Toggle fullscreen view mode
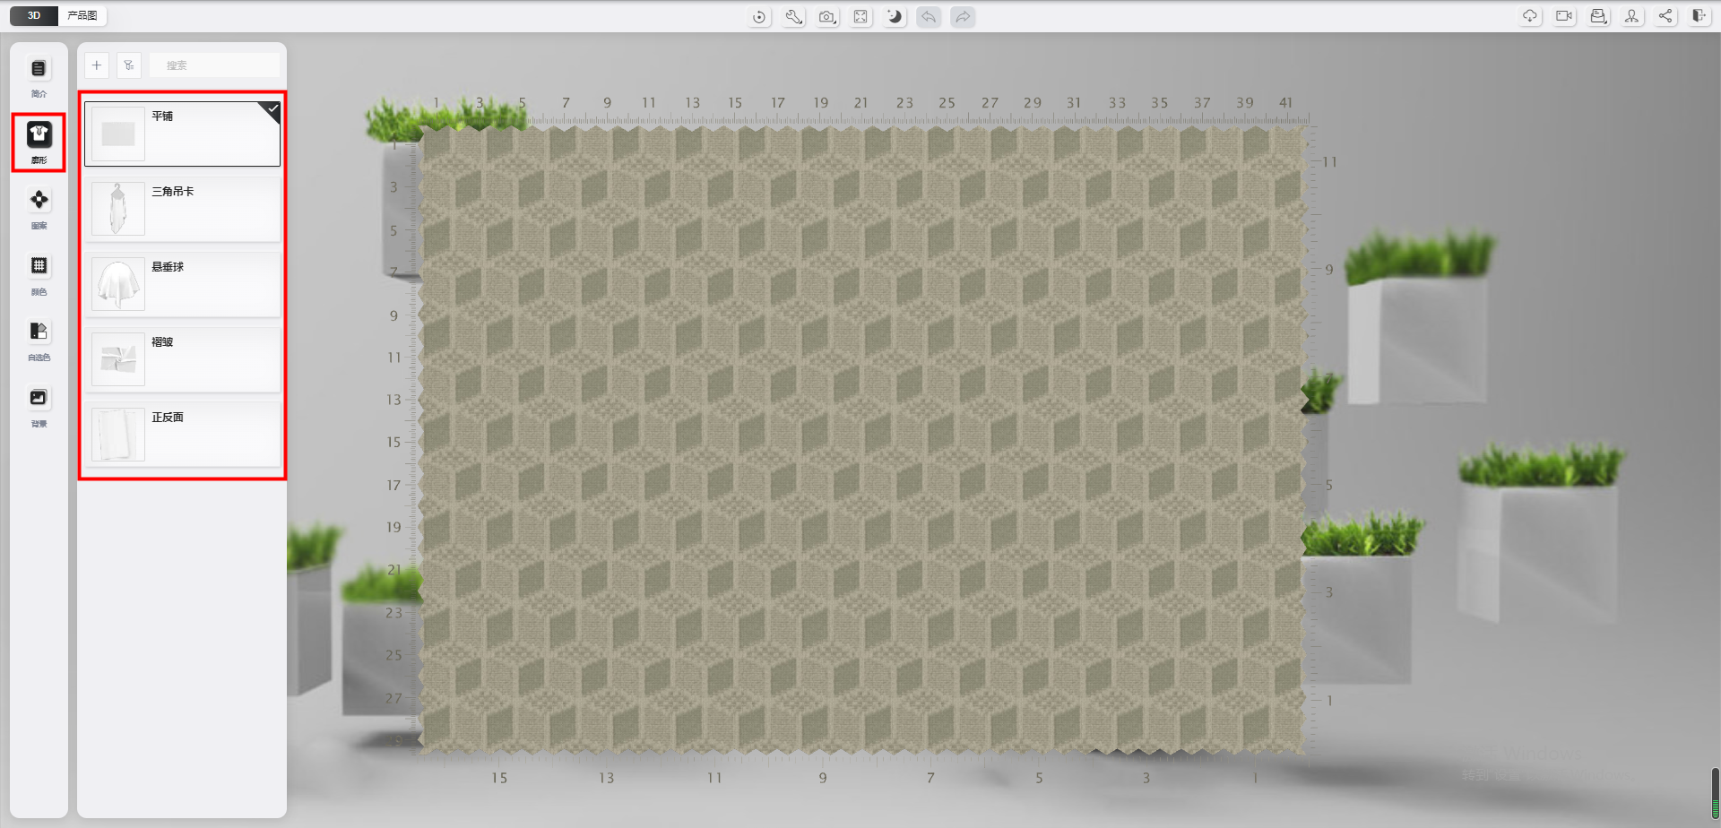Viewport: 1721px width, 828px height. [x=860, y=17]
